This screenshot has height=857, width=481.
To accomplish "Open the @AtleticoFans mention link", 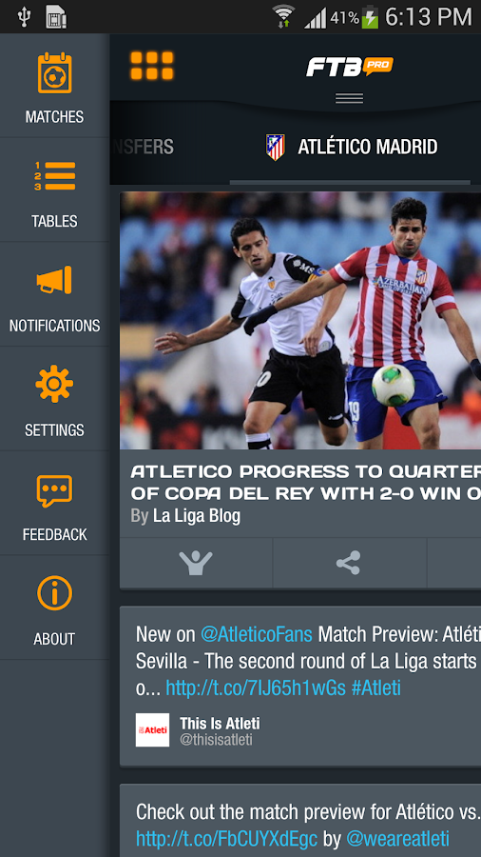I will [x=257, y=634].
